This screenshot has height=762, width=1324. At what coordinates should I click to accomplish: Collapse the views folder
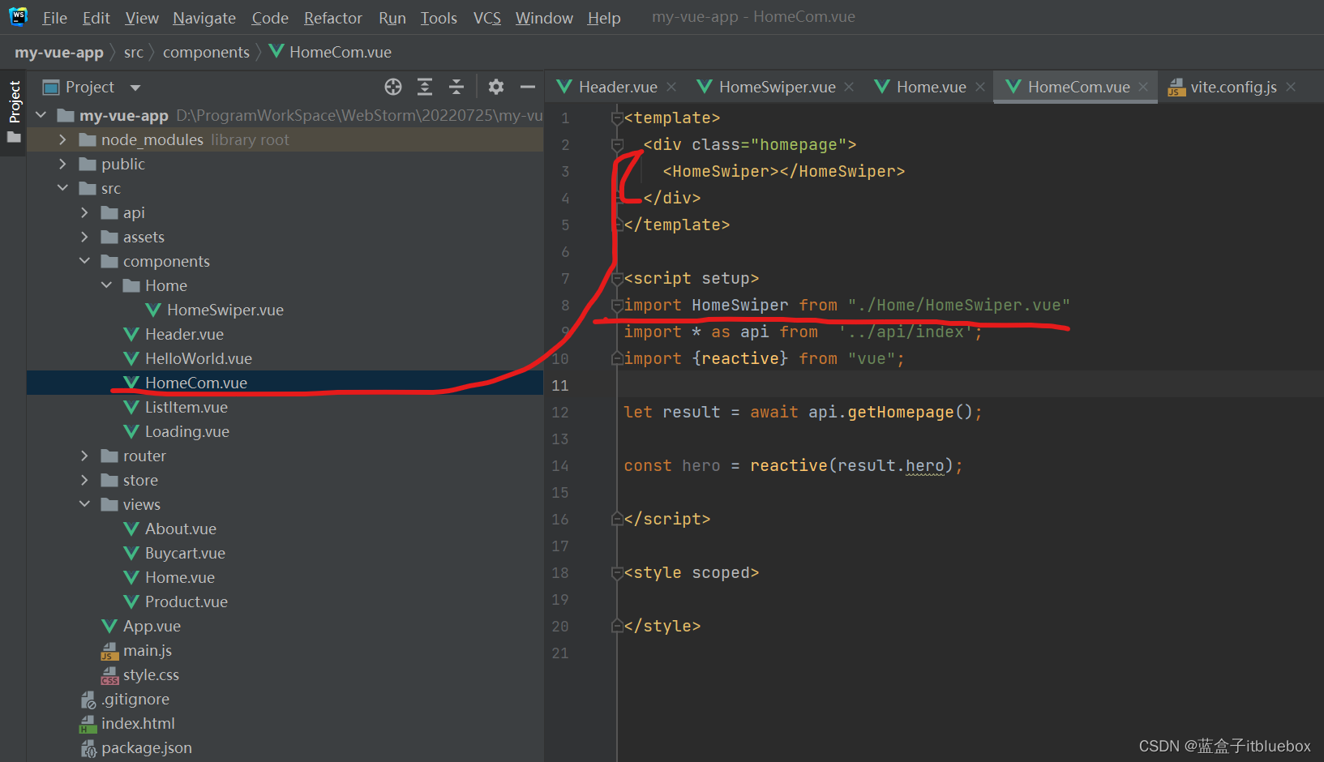(x=84, y=504)
